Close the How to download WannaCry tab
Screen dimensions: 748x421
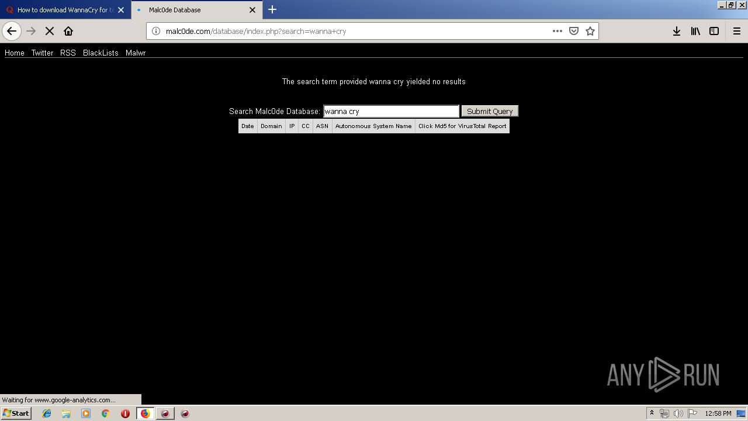(x=121, y=10)
